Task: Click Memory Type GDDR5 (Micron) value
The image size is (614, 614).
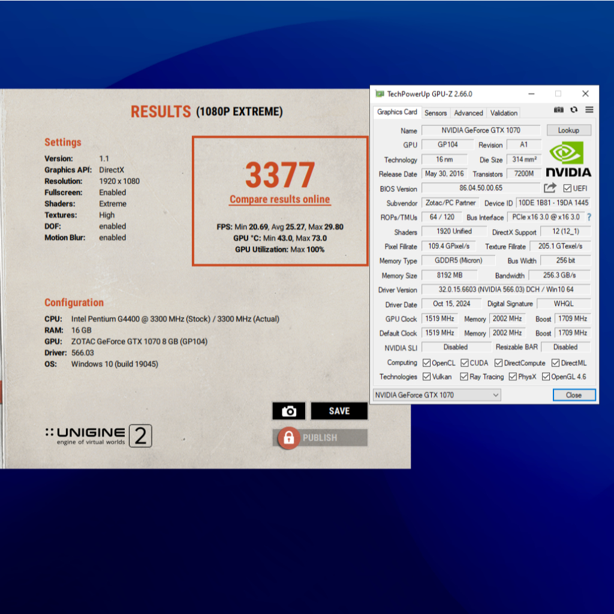Action: coord(458,261)
